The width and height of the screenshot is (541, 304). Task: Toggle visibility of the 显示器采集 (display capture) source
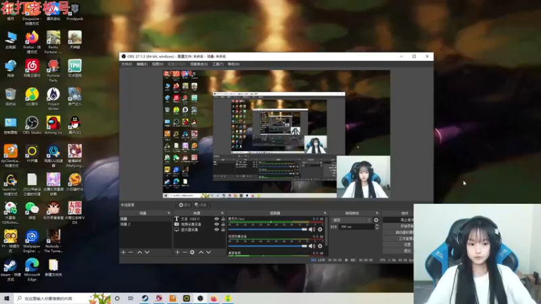(x=216, y=230)
